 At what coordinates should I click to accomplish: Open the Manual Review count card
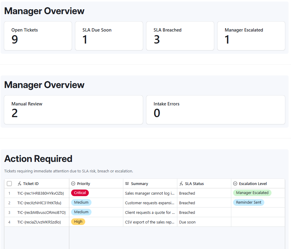[x=73, y=110]
